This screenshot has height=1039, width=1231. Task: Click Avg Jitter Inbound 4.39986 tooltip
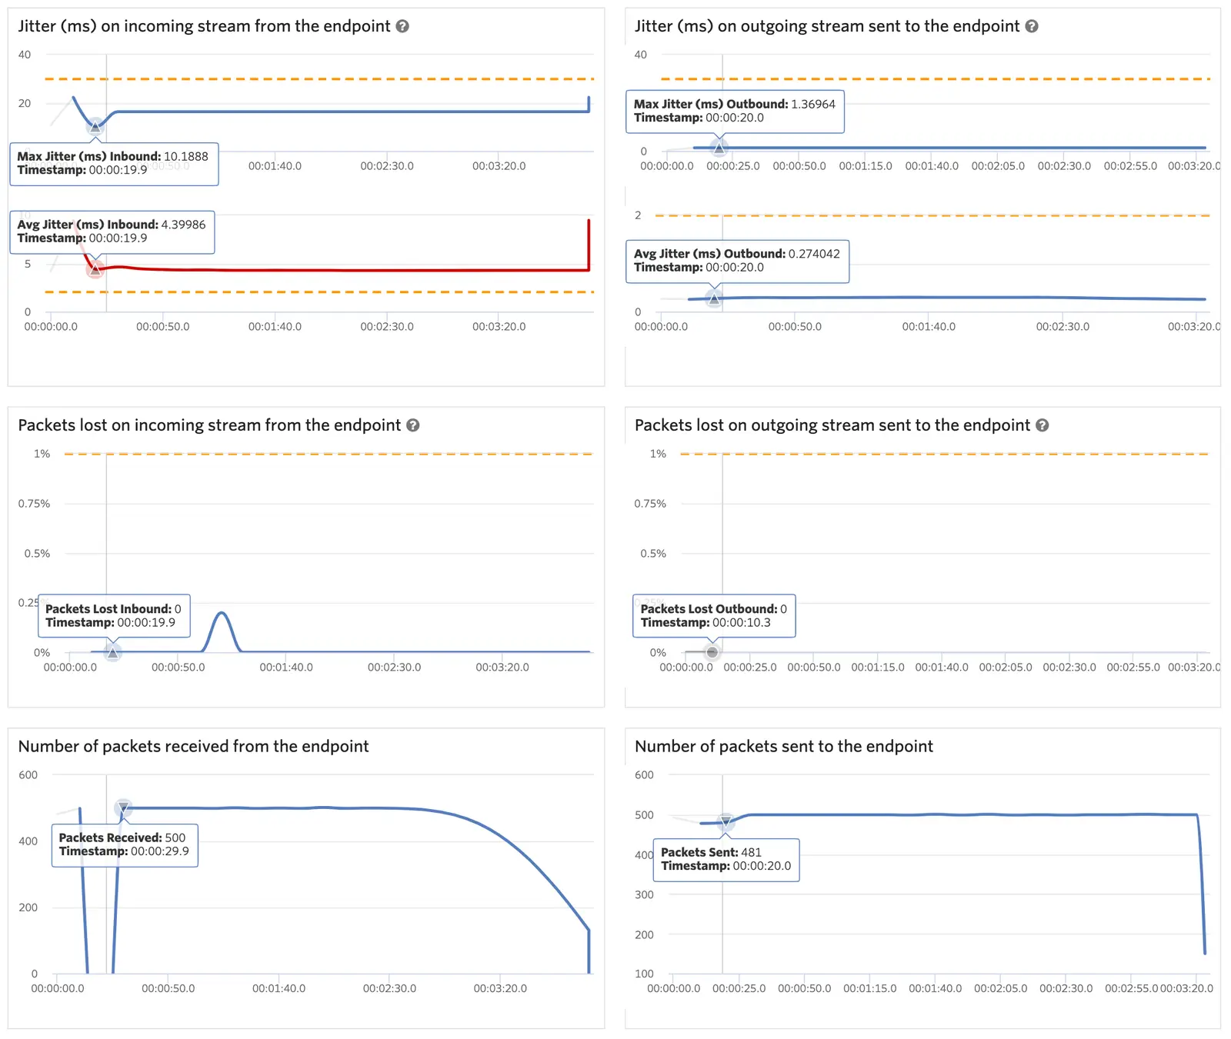[112, 231]
